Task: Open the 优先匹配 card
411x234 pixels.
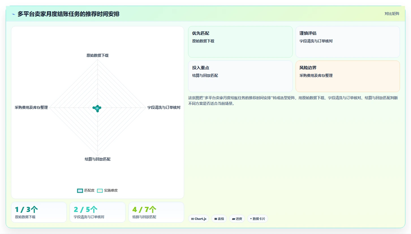Action: pyautogui.click(x=240, y=42)
